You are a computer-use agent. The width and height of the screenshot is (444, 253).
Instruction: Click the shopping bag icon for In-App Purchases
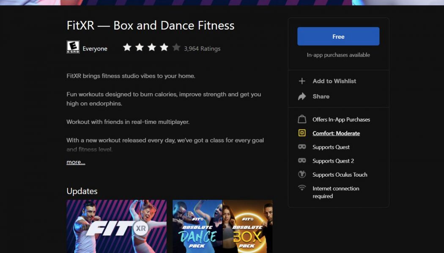(302, 119)
